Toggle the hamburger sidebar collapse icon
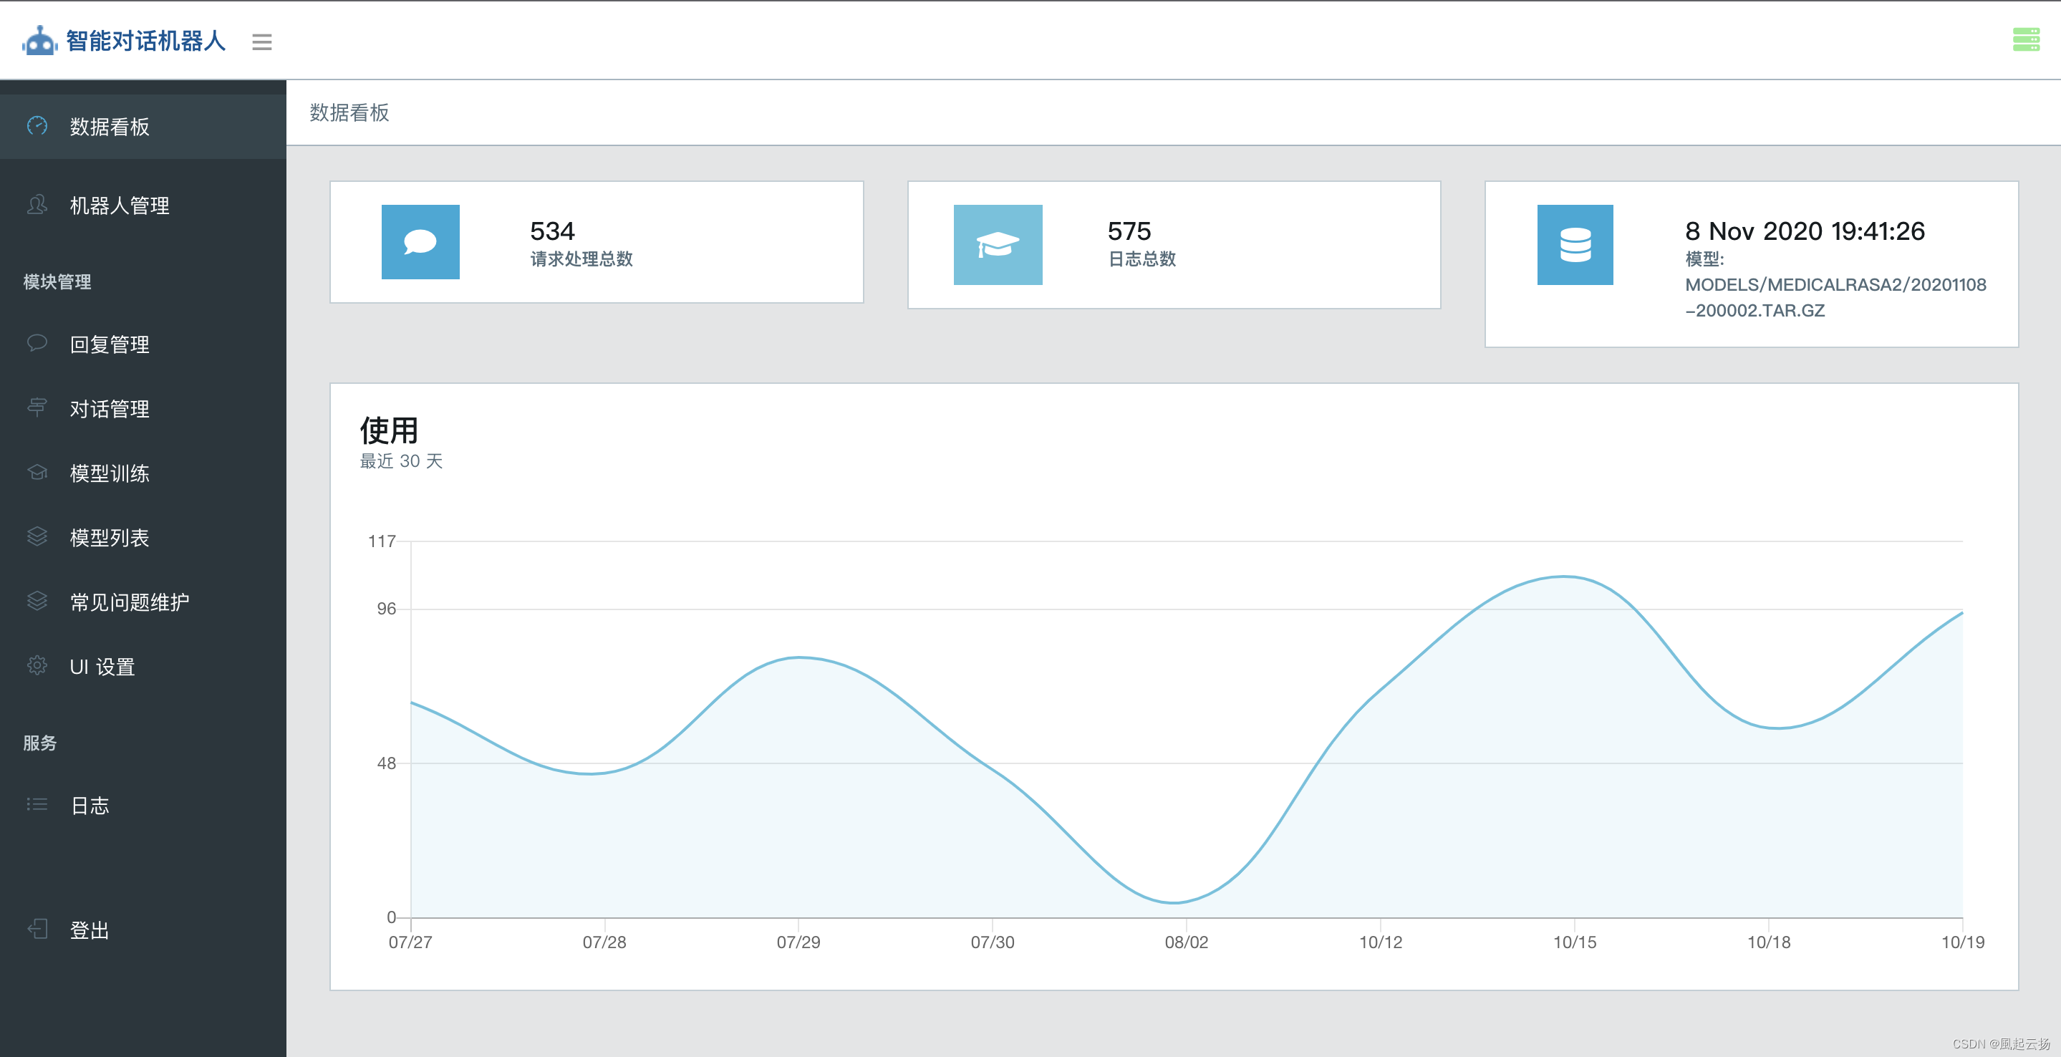The width and height of the screenshot is (2061, 1057). [261, 42]
